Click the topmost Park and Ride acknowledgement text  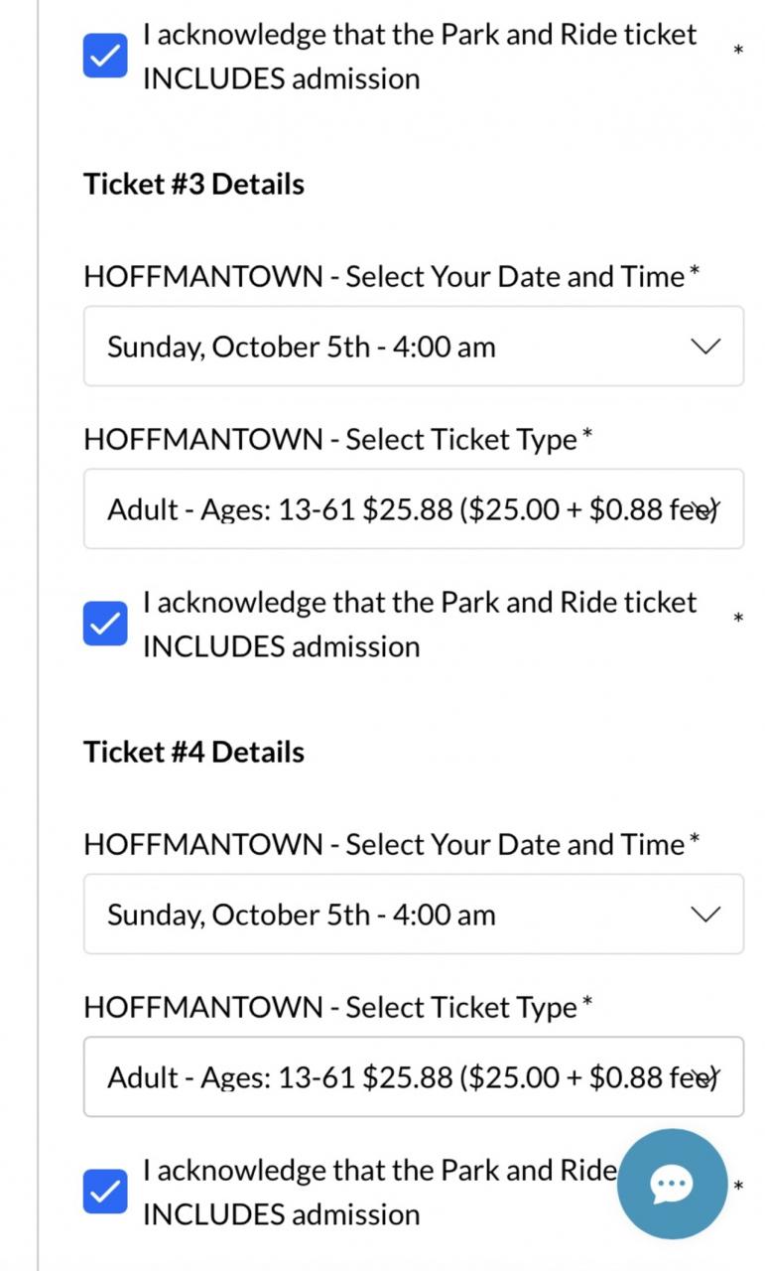click(420, 56)
